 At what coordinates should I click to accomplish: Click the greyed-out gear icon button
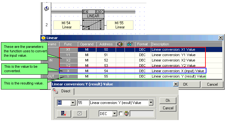click(x=80, y=114)
